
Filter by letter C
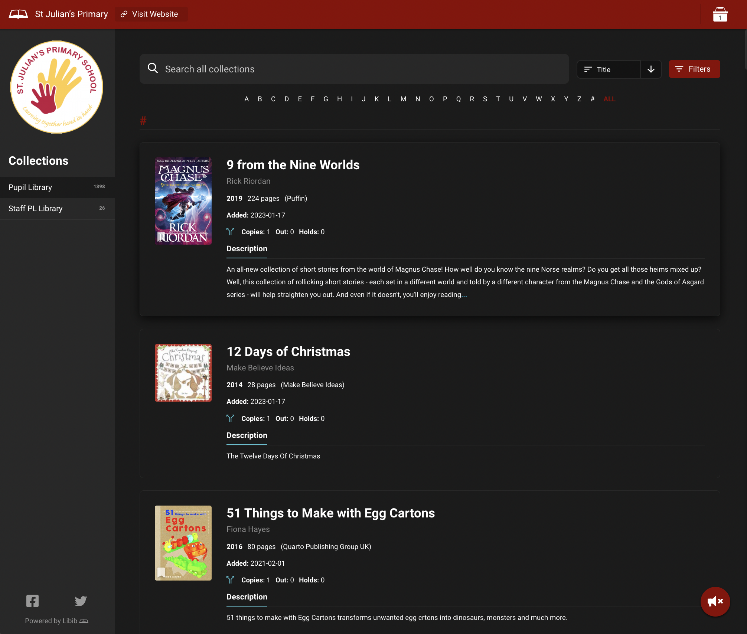pyautogui.click(x=273, y=99)
